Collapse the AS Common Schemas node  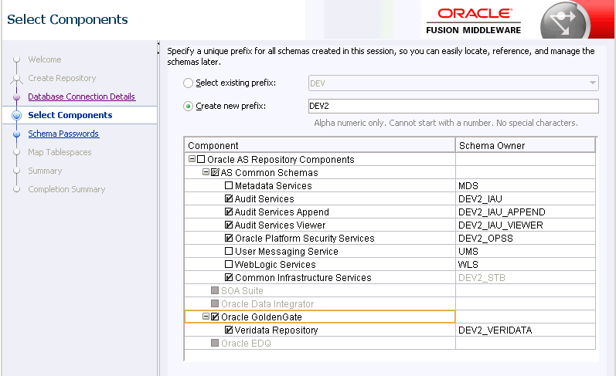(x=206, y=172)
